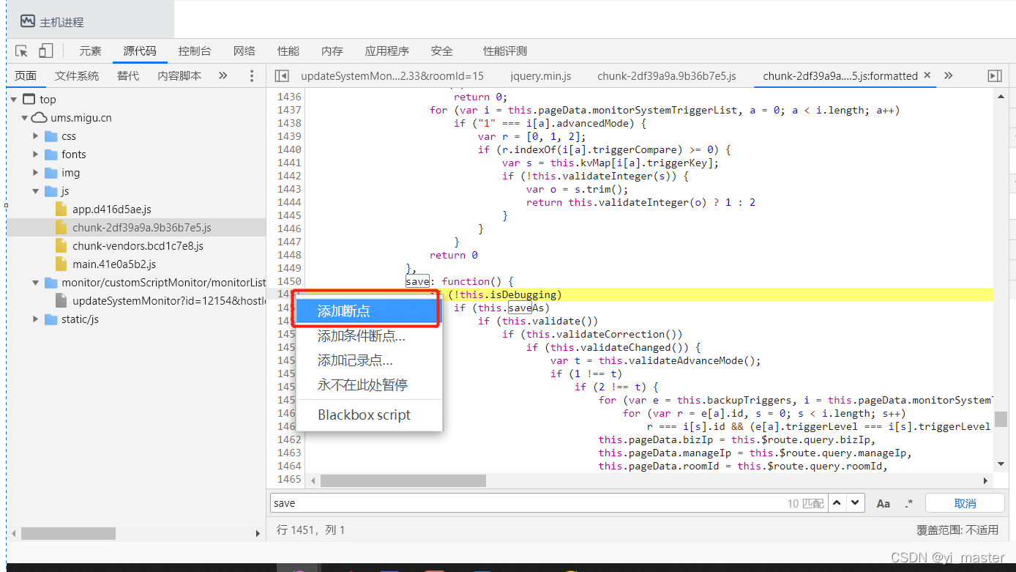Click the sidebar scrollbar right arrow

pyautogui.click(x=257, y=534)
